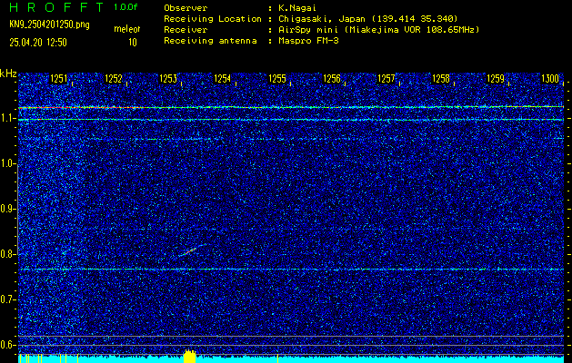Click the Receiver field label
This screenshot has width=572, height=363.
[x=186, y=30]
